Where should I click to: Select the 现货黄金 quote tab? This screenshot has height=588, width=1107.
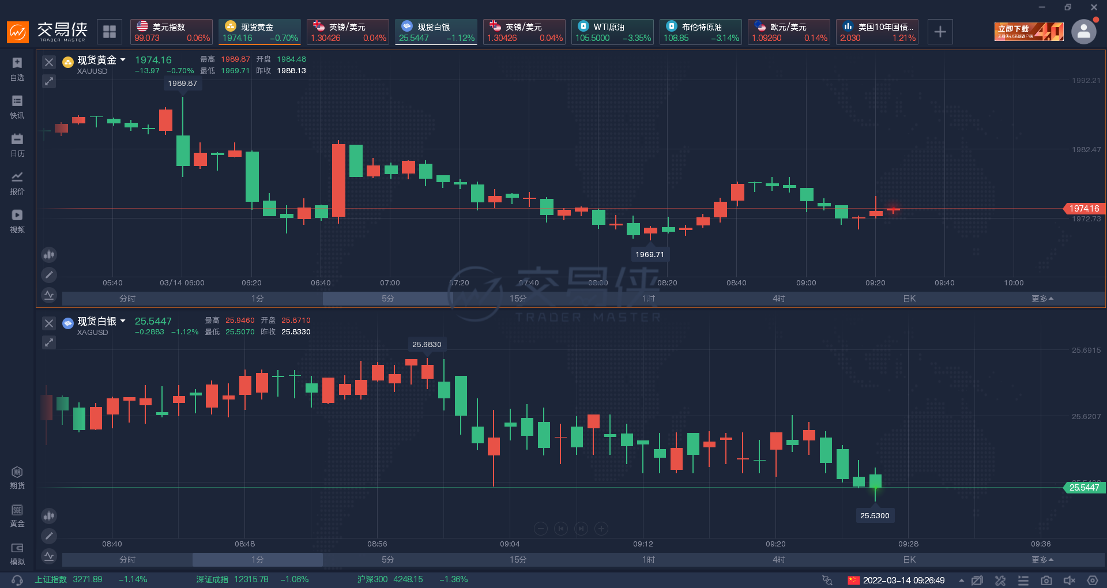[x=259, y=32]
